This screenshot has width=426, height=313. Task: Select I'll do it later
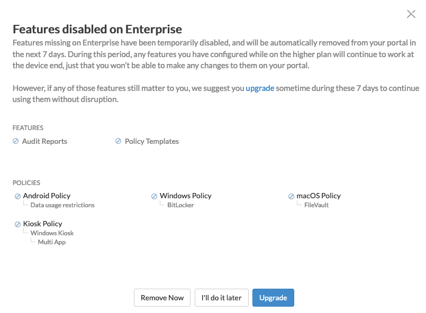[221, 298]
